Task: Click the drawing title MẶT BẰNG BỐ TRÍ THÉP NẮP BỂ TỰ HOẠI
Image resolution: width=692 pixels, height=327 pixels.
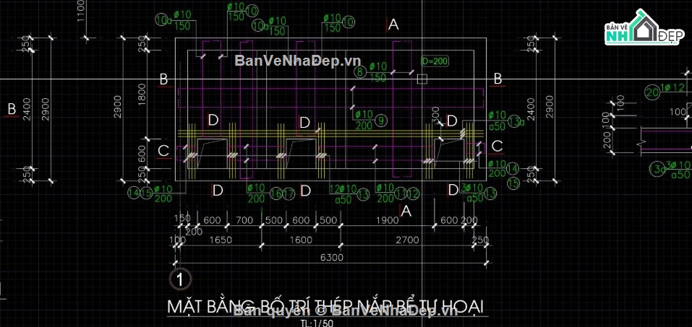Action: point(325,306)
